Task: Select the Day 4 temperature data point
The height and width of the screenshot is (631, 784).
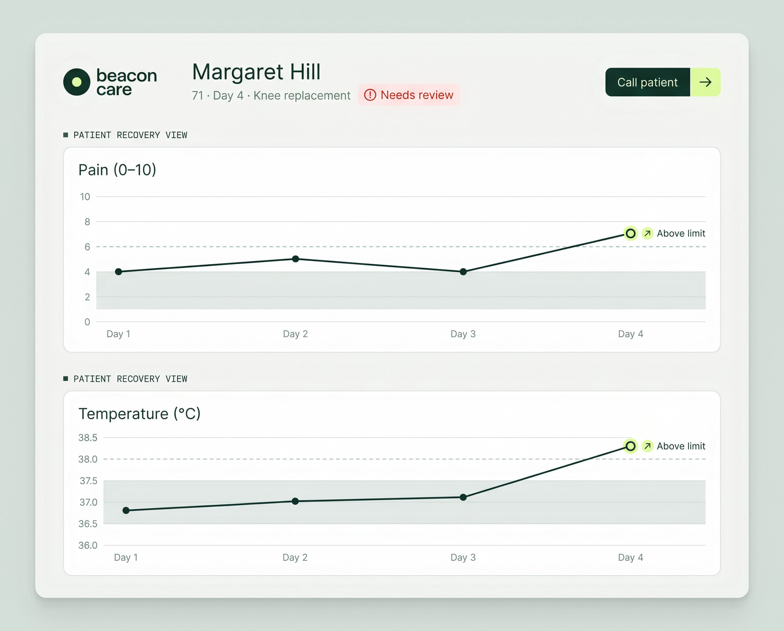Action: [630, 446]
